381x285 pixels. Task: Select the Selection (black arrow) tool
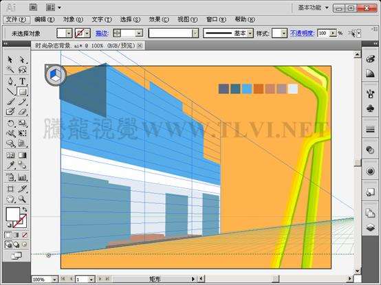[x=10, y=60]
